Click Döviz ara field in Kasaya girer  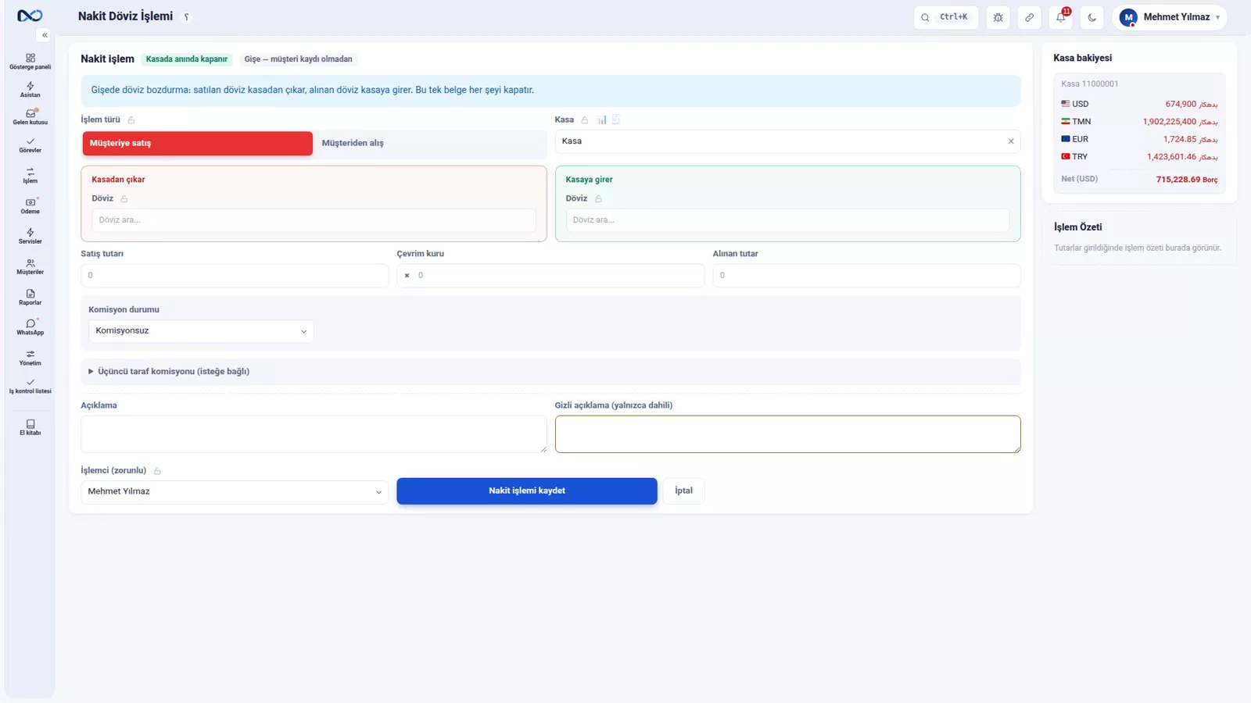pyautogui.click(x=787, y=220)
